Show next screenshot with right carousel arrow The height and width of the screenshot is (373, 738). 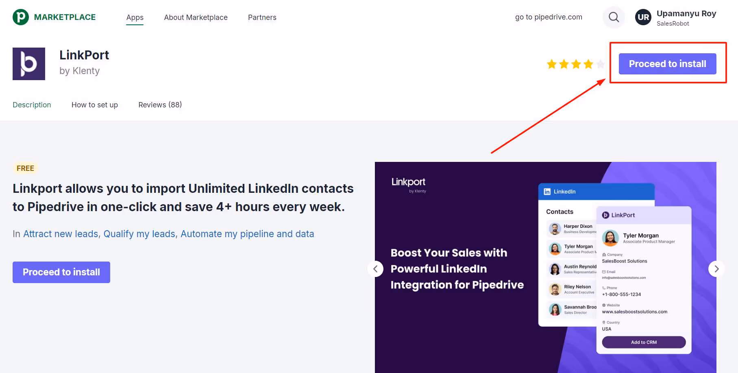tap(716, 269)
